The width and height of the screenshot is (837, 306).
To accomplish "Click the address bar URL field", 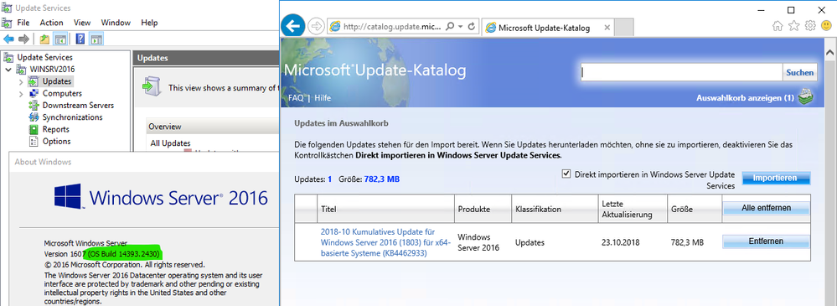I will pos(392,26).
